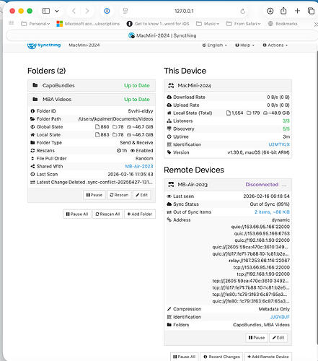318x361 pixels.
Task: Add a new tab with the plus icon
Action: (297, 11)
